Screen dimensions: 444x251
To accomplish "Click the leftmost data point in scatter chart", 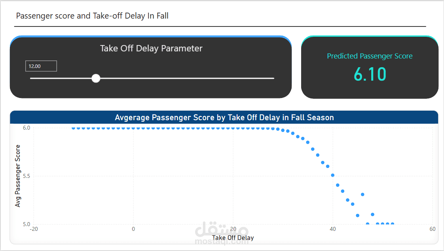I will [74, 128].
